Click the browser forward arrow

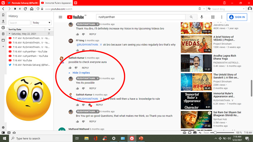click(x=9, y=9)
